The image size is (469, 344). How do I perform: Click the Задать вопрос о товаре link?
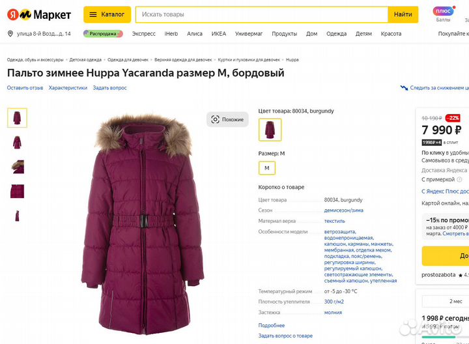tap(285, 336)
